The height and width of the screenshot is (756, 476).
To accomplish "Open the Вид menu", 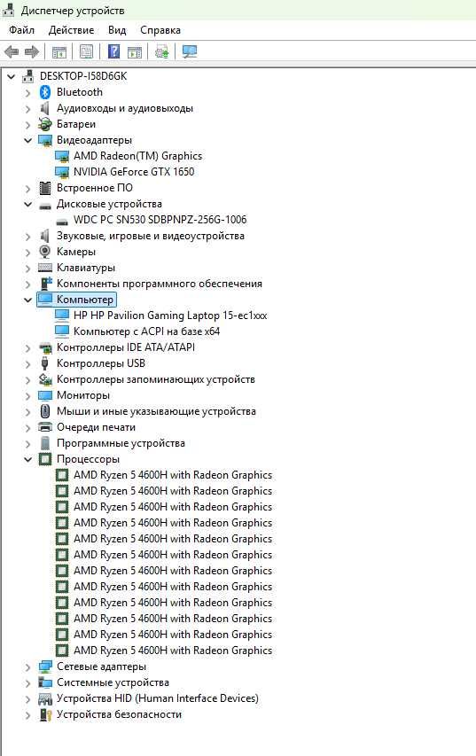I will [117, 30].
